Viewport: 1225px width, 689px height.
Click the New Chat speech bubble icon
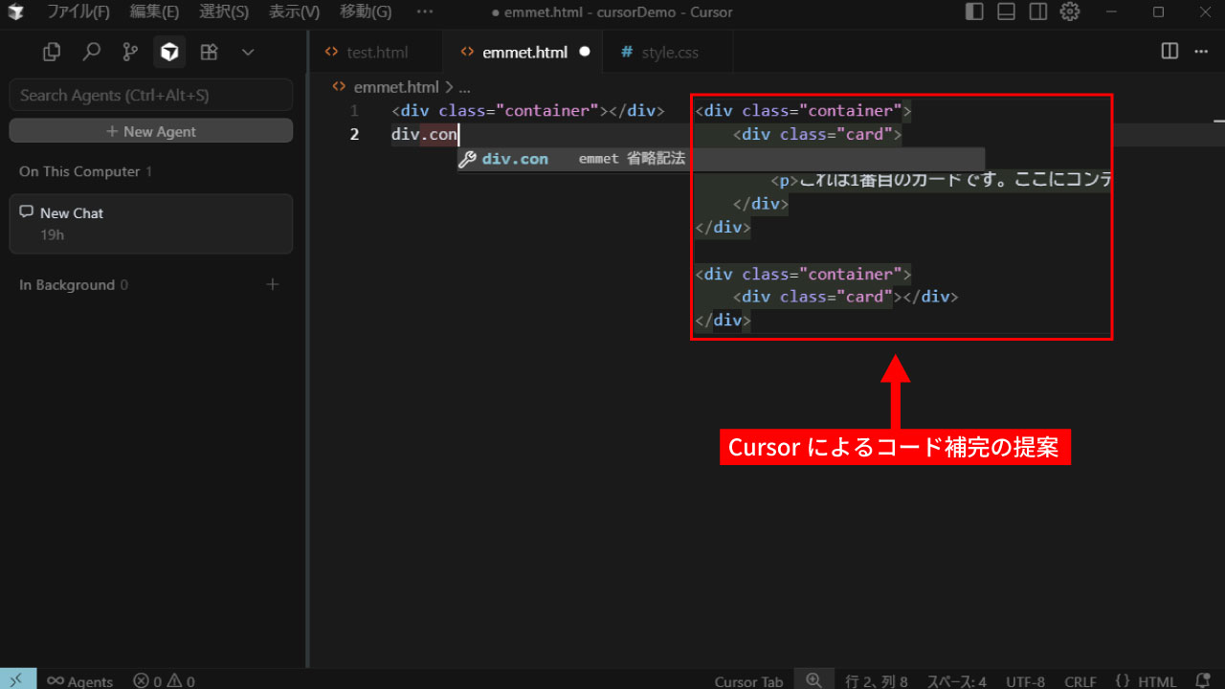(x=27, y=212)
